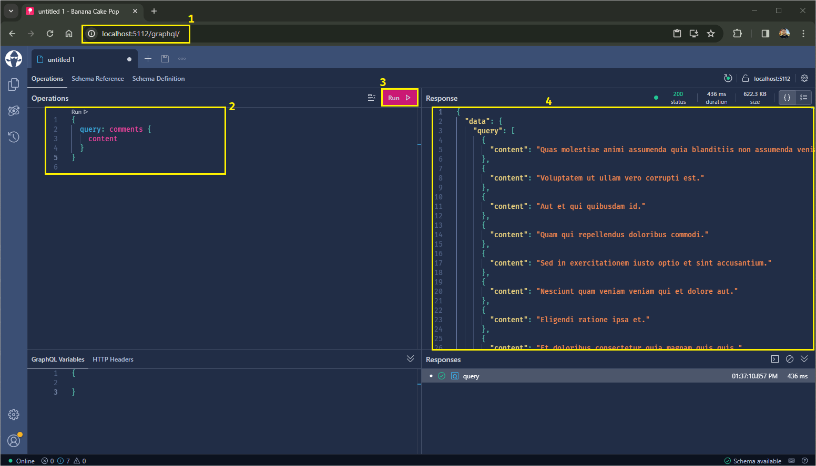
Task: Open the Documents sidebar icon
Action: click(x=14, y=84)
